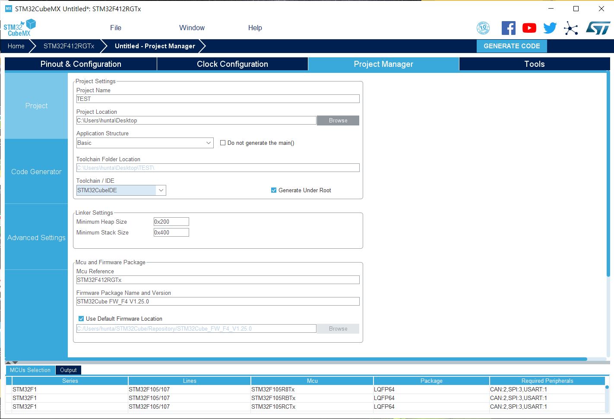Select the Project Manager tab
The width and height of the screenshot is (614, 419).
pyautogui.click(x=383, y=64)
